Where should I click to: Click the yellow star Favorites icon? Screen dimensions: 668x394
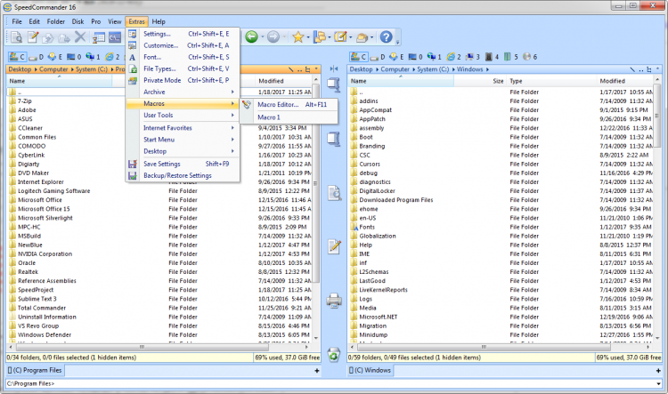(x=297, y=37)
